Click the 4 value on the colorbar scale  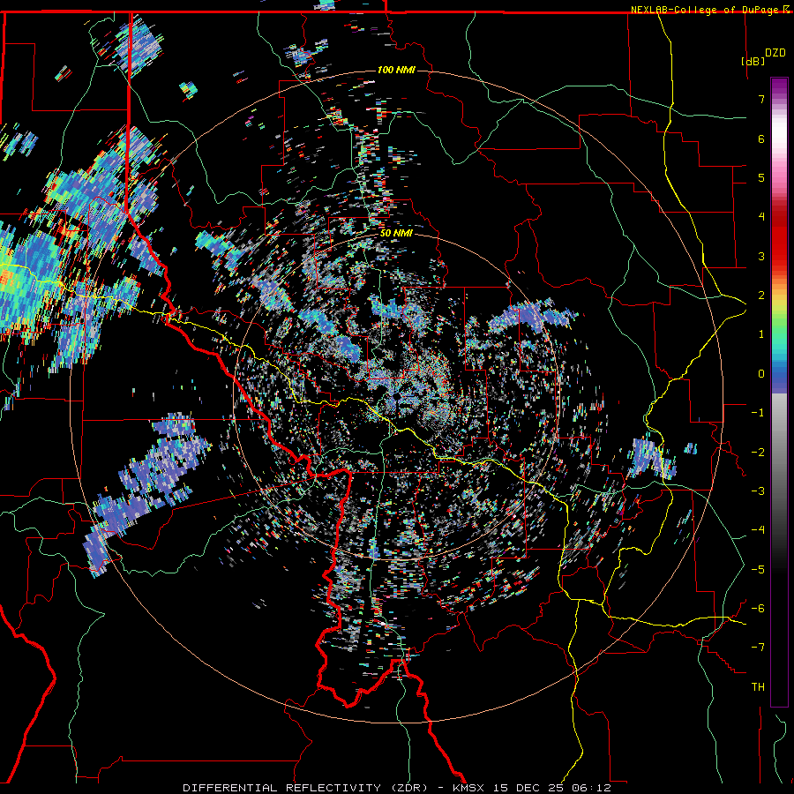[761, 217]
